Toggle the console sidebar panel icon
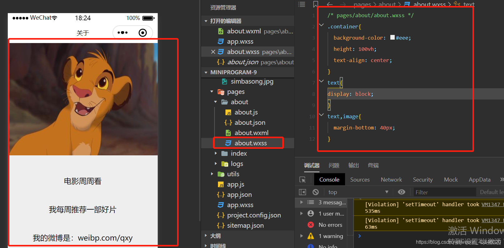Image resolution: width=504 pixels, height=248 pixels. (x=302, y=192)
